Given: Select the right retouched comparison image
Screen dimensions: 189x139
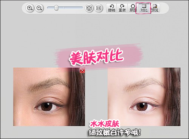Looking at the screenshot, I should point(144,97).
